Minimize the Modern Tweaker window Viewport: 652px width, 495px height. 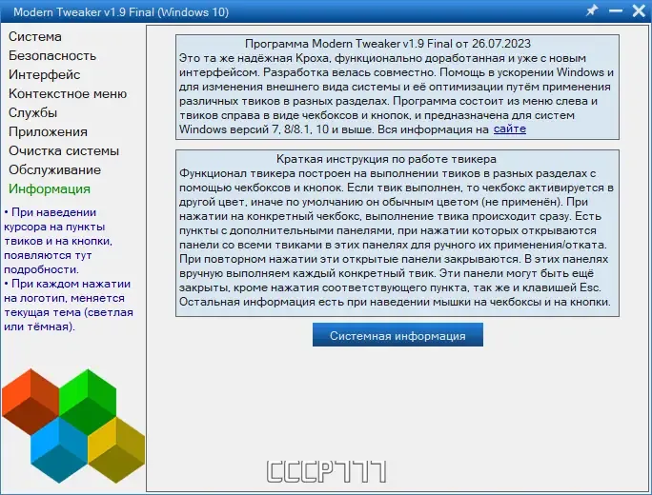[x=616, y=10]
